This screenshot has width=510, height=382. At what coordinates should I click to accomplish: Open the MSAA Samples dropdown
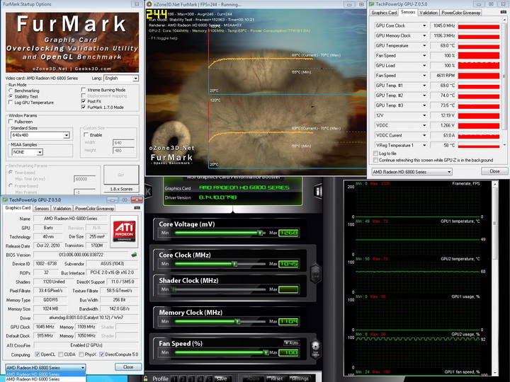pos(27,152)
